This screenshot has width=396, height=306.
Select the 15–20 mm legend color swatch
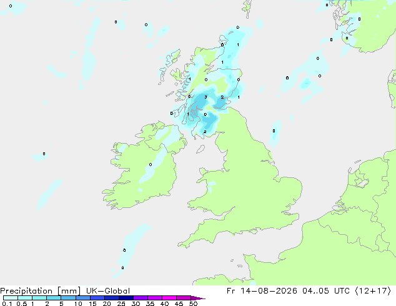pos(97,298)
